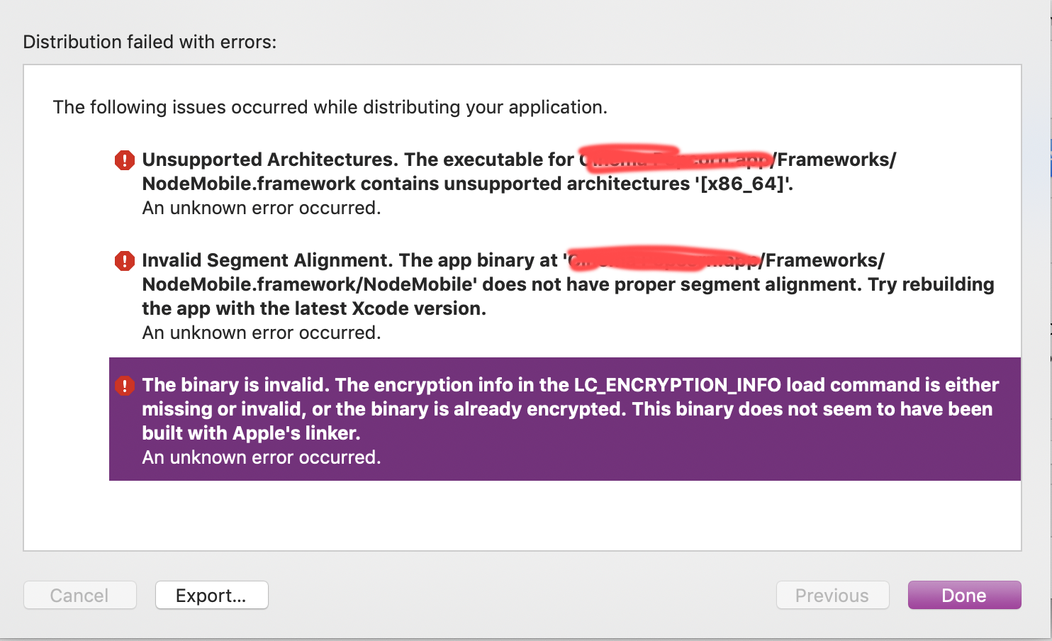Click the error icon beside Invalid Segment Alignment
Image resolution: width=1052 pixels, height=641 pixels.
pyautogui.click(x=124, y=260)
